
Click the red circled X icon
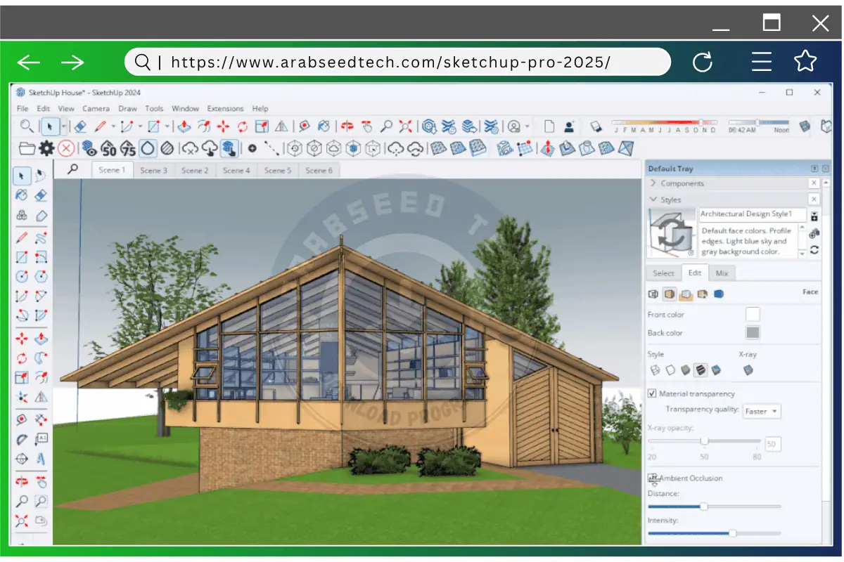66,148
